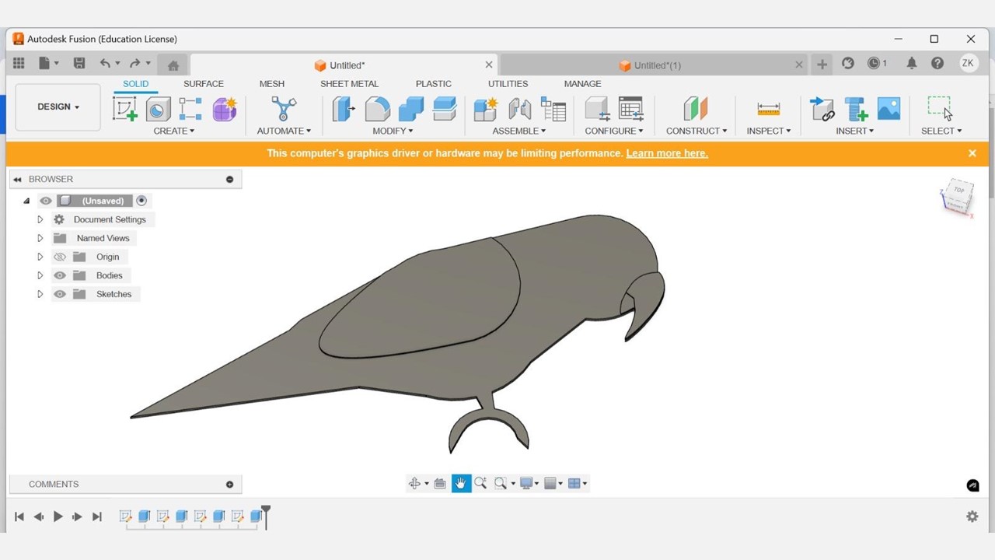Switch to the PLASTIC tab
The width and height of the screenshot is (995, 560).
coord(434,84)
